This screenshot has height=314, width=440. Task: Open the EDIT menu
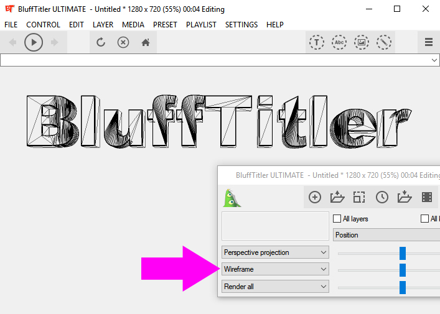click(77, 25)
